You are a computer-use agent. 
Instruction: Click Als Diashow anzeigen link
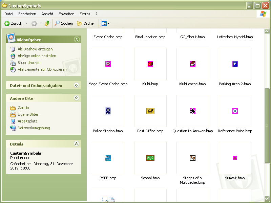click(35, 49)
